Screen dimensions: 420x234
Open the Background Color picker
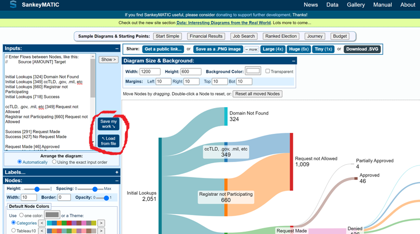[253, 71]
